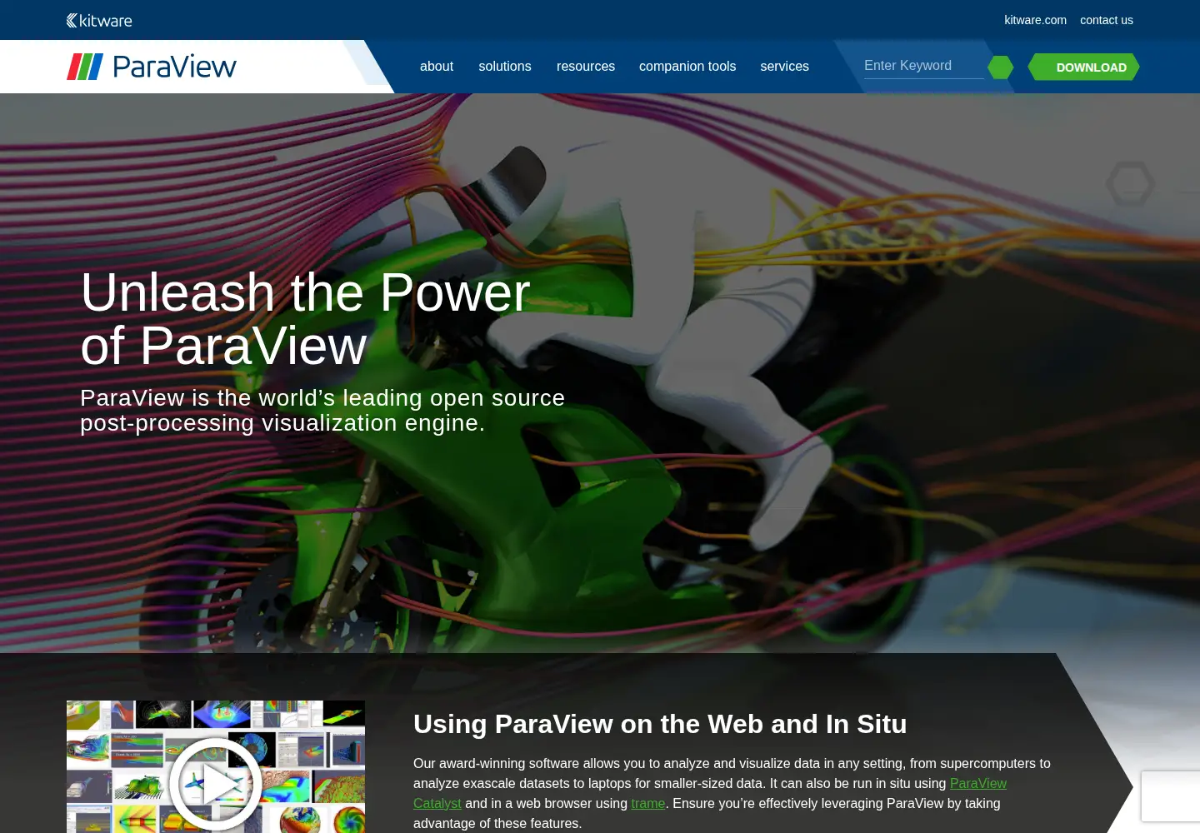Screen dimensions: 1200x833
Task: Follow the trame link
Action: click(x=648, y=804)
